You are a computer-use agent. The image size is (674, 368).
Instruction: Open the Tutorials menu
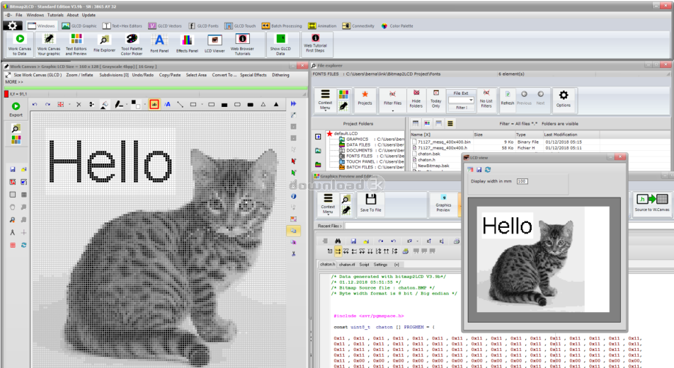tap(55, 15)
